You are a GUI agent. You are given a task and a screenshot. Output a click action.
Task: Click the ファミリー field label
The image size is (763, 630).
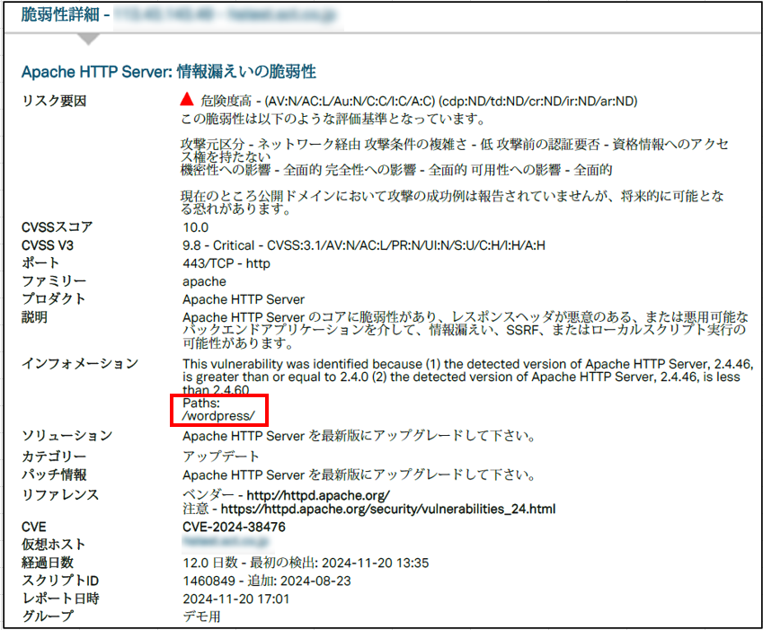(x=54, y=281)
